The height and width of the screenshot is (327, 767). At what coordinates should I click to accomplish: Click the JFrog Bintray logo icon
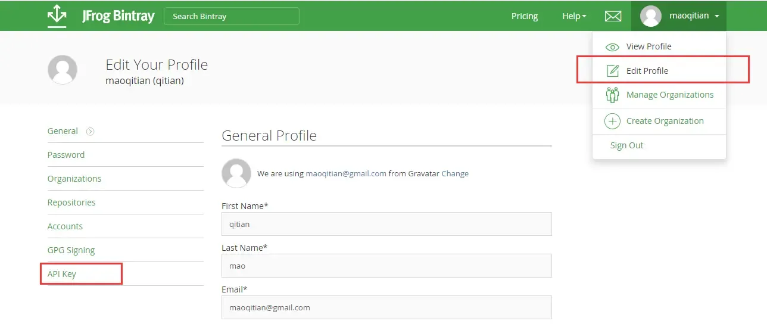(x=57, y=16)
